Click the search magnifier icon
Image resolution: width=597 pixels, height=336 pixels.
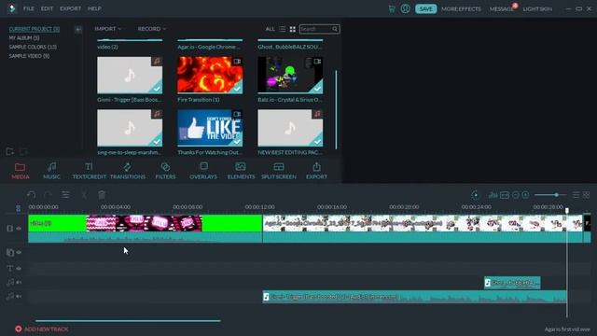(x=335, y=29)
